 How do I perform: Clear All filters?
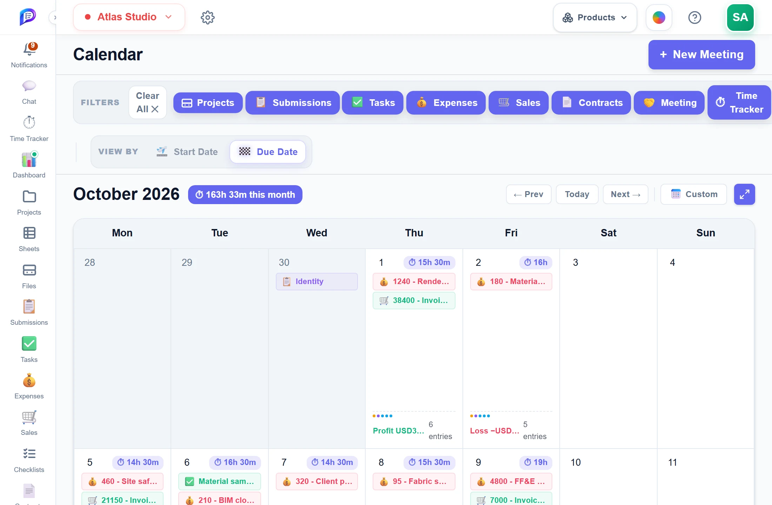tap(147, 102)
